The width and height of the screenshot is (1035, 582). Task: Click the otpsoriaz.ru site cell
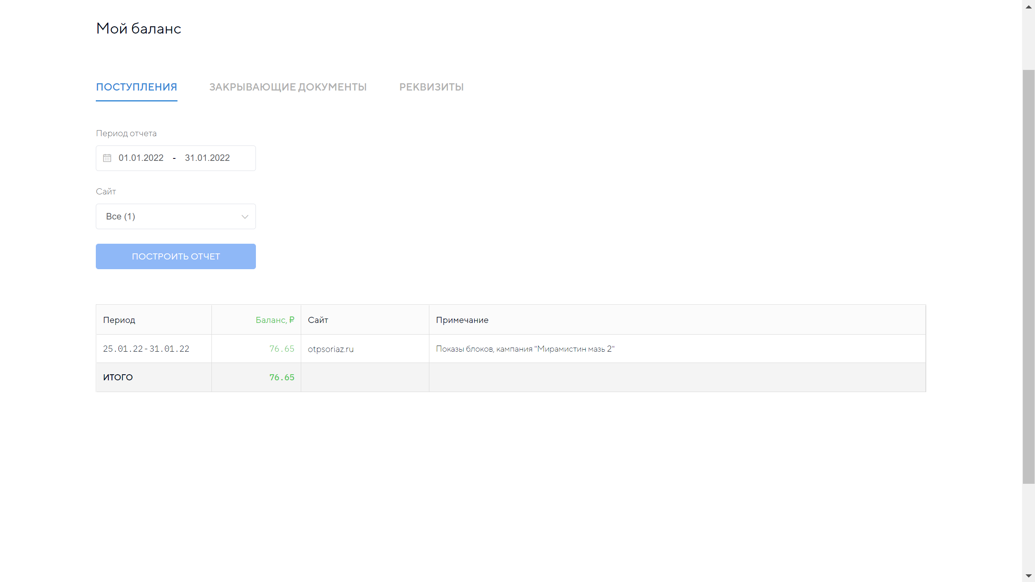pos(331,349)
